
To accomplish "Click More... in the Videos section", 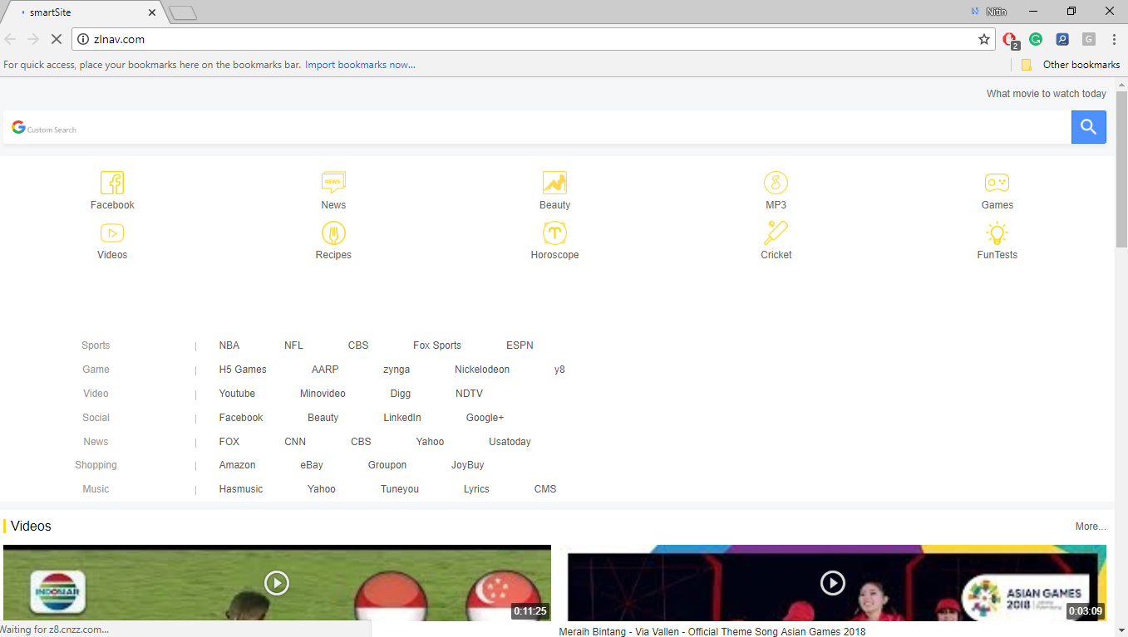I will [x=1091, y=527].
